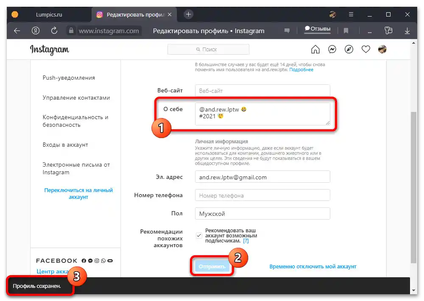This screenshot has height=301, width=424.
Task: Click the scrollbar up arrow
Action: (413, 43)
